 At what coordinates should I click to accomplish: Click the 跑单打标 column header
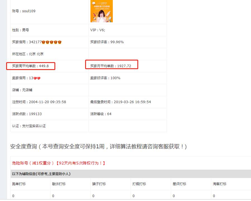click(x=19, y=184)
